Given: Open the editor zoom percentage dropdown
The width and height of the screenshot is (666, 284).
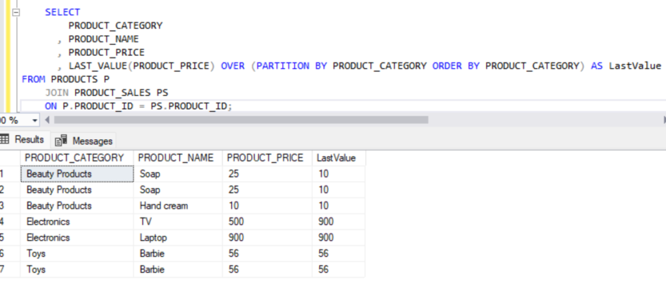Looking at the screenshot, I should (x=34, y=120).
